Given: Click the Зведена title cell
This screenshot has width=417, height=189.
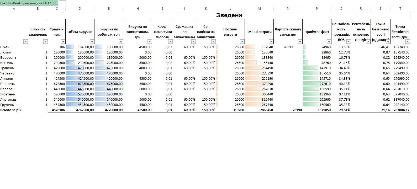Looking at the screenshot, I should [229, 15].
